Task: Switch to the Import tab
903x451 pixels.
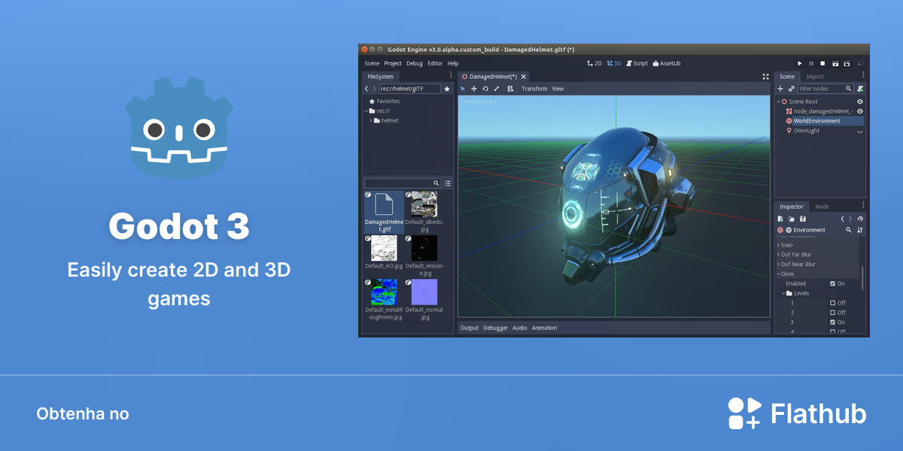Action: [x=815, y=77]
